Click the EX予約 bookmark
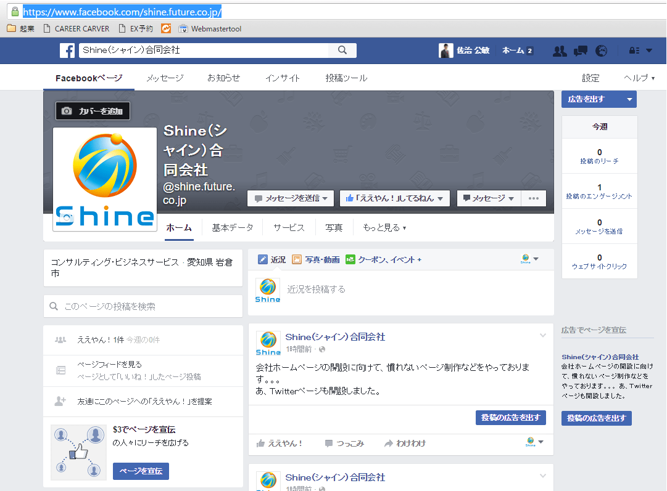The width and height of the screenshot is (667, 491). click(136, 28)
